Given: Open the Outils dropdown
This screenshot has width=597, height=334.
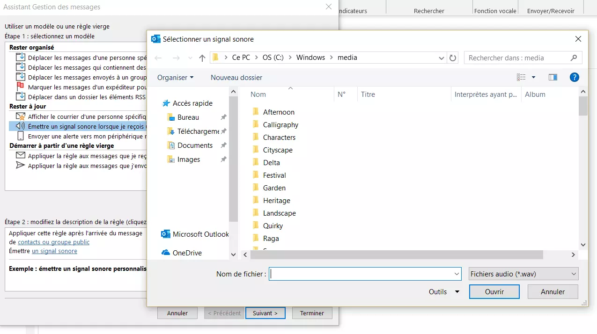Looking at the screenshot, I should 444,291.
